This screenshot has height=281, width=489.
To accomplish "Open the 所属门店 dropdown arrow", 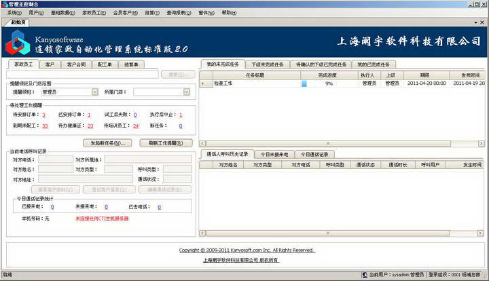I will [x=187, y=92].
